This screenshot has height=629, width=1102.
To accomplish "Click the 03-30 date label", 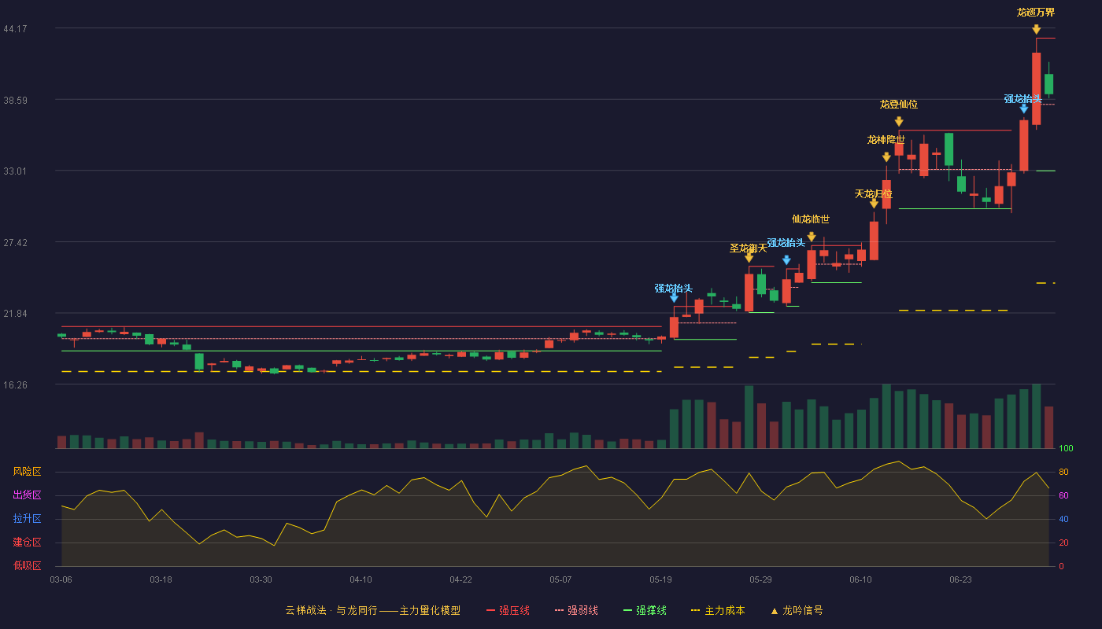I will [x=261, y=579].
